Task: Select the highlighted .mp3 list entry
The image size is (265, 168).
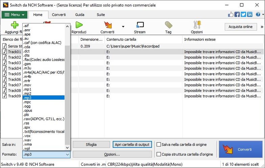Action: (44, 98)
